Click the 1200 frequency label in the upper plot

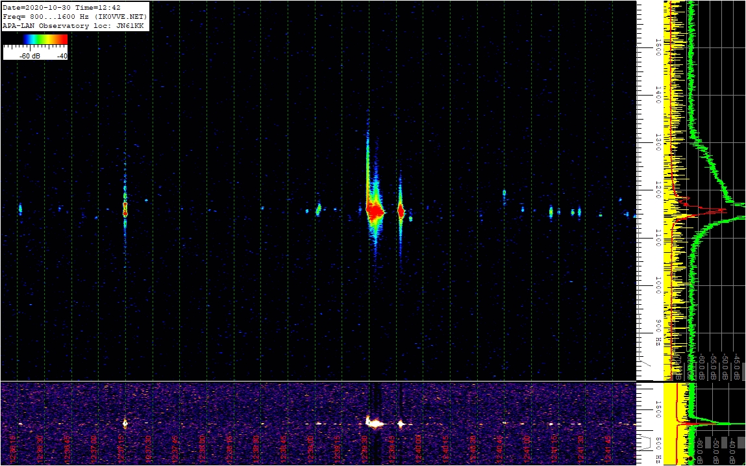click(x=658, y=190)
